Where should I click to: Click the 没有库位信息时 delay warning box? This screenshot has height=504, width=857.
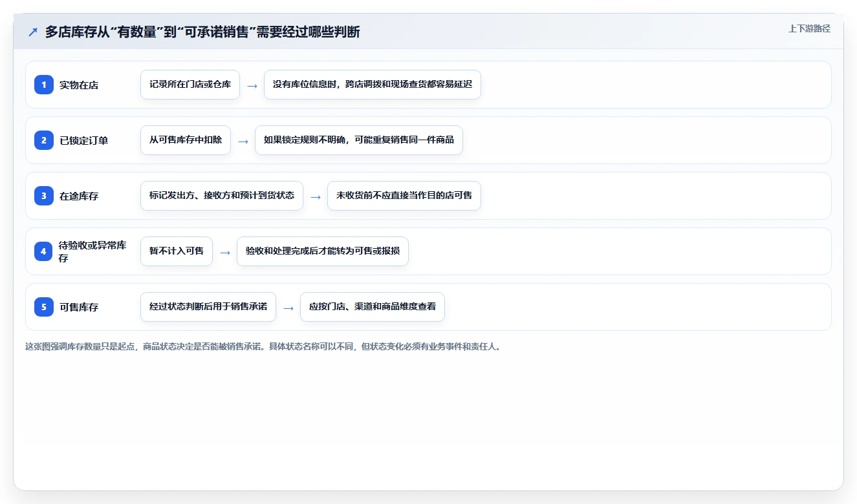click(x=373, y=85)
